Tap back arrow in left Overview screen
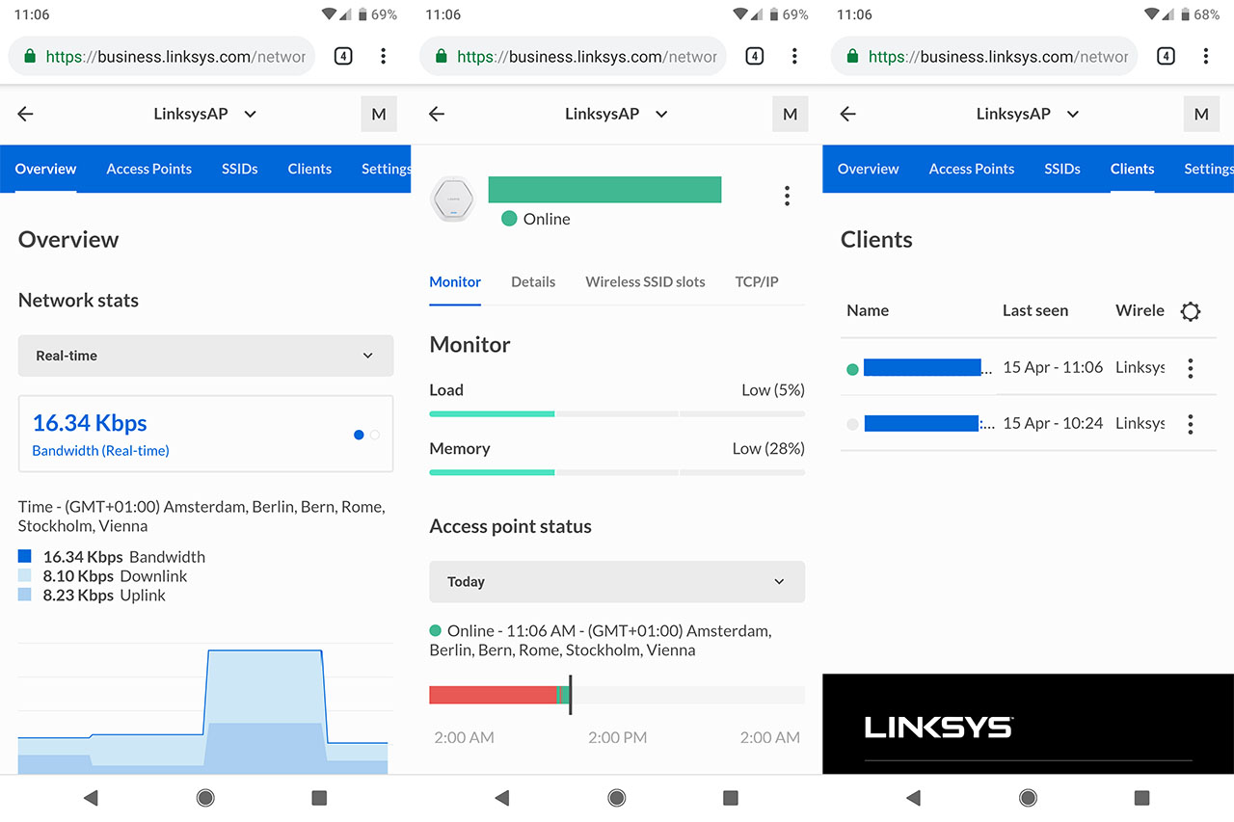The width and height of the screenshot is (1234, 822). 26,114
